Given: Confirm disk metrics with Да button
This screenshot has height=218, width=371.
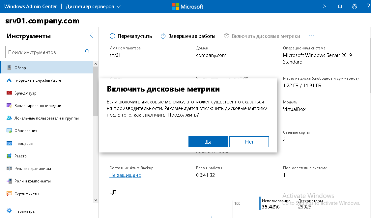Looking at the screenshot, I should pyautogui.click(x=208, y=142).
